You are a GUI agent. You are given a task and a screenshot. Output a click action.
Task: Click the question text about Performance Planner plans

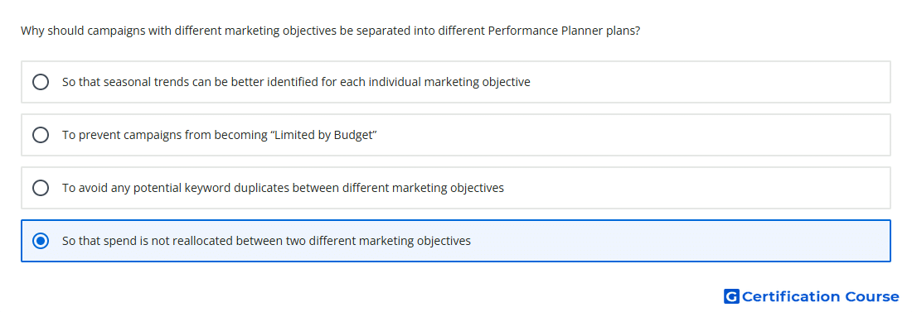(330, 31)
